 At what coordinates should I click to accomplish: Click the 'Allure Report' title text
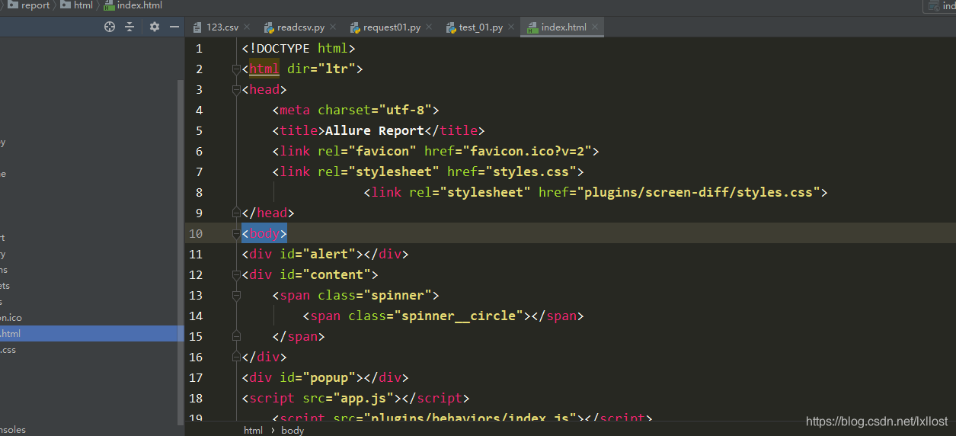(374, 130)
